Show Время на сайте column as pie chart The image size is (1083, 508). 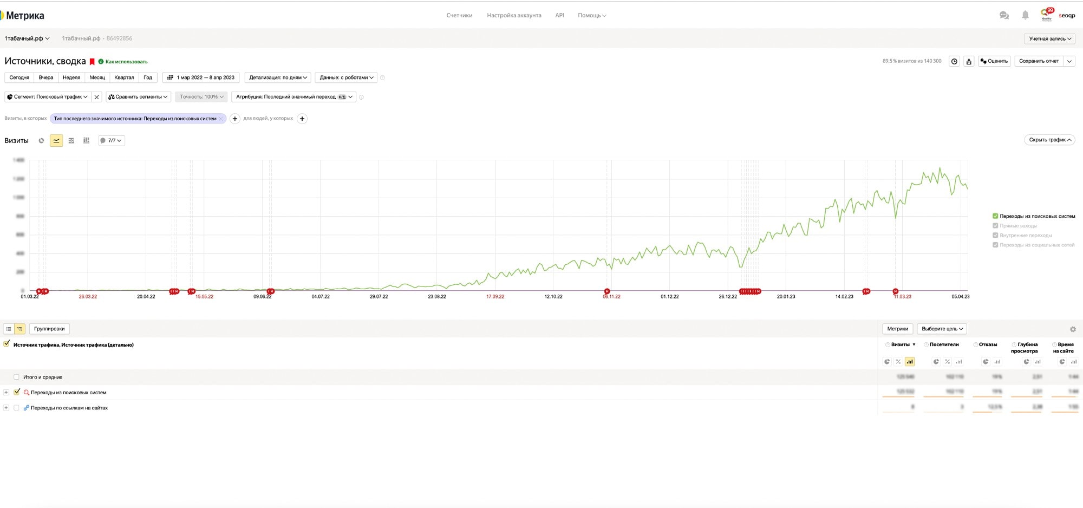(1062, 362)
